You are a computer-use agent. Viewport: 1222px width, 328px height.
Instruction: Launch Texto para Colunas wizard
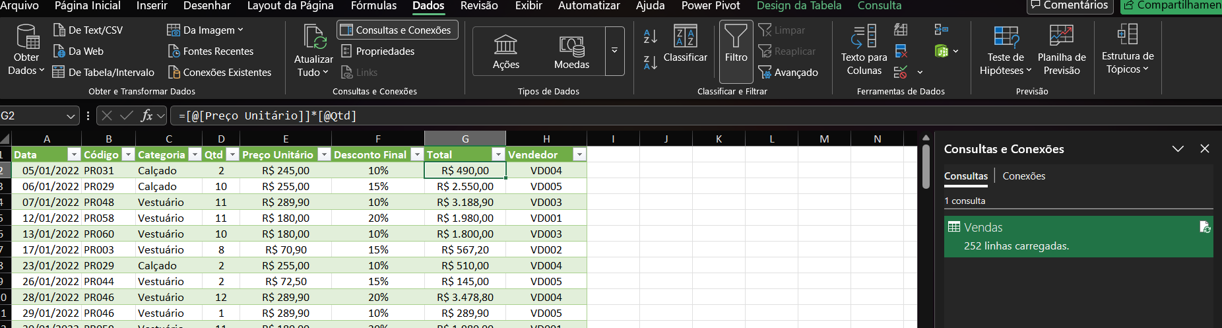[864, 50]
